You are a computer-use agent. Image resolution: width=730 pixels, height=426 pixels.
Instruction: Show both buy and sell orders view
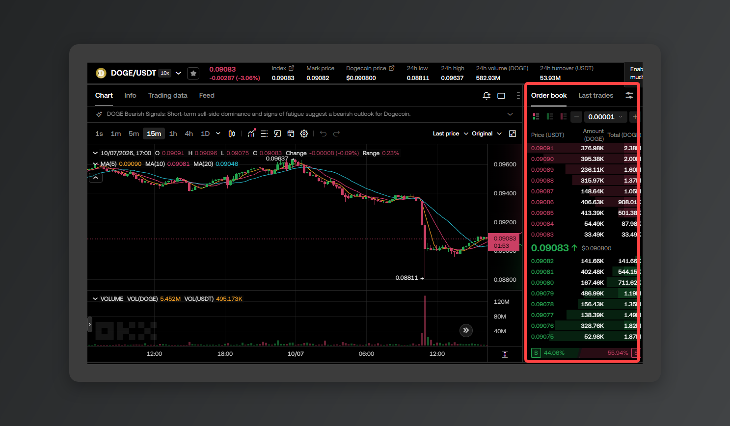(x=536, y=116)
